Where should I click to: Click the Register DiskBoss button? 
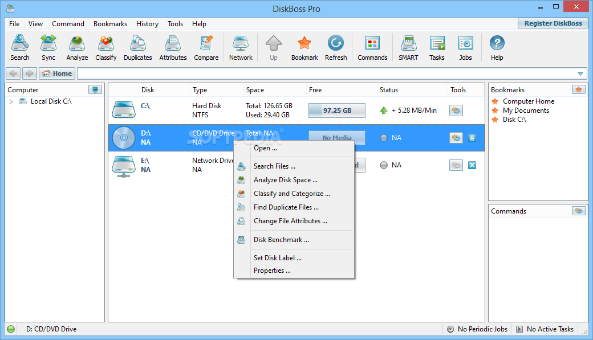553,23
